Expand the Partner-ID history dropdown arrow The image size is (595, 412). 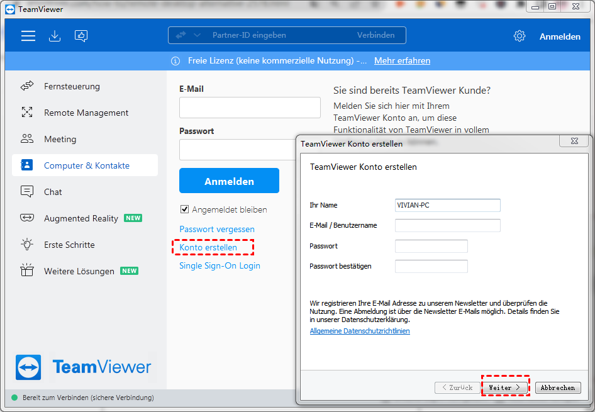click(x=197, y=35)
